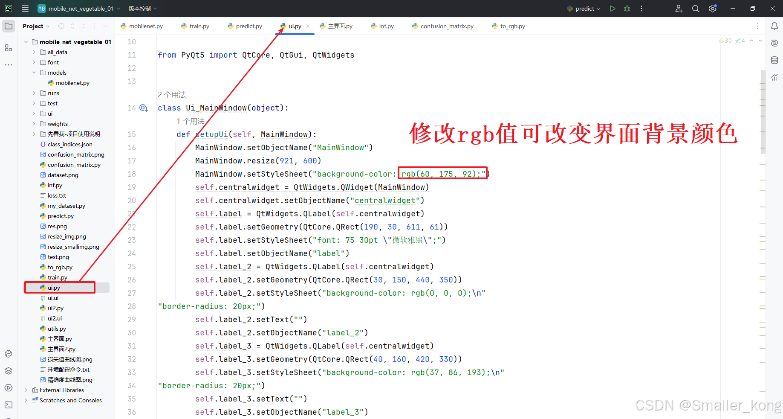Viewport: 783px width, 419px height.
Task: Collapse all items in Project panel
Action: point(84,26)
